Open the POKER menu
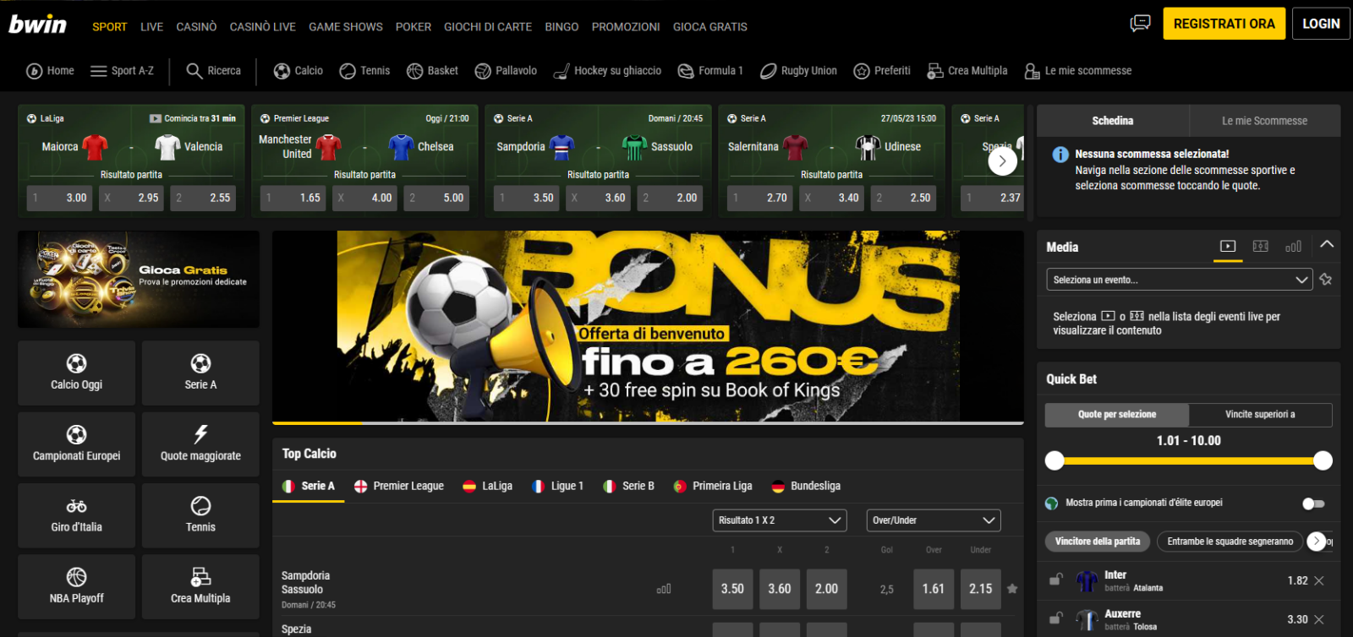The image size is (1353, 637). pos(414,27)
